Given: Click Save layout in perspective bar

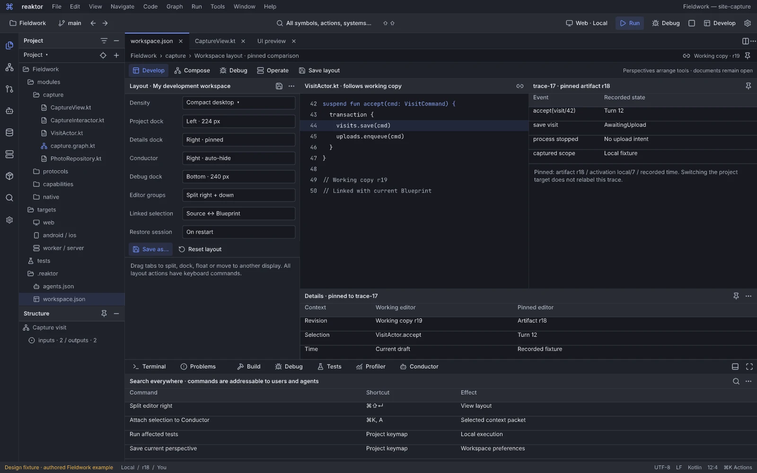Looking at the screenshot, I should click(x=319, y=70).
